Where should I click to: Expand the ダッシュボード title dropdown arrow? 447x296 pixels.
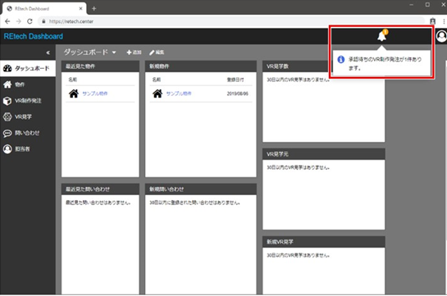[x=114, y=52]
